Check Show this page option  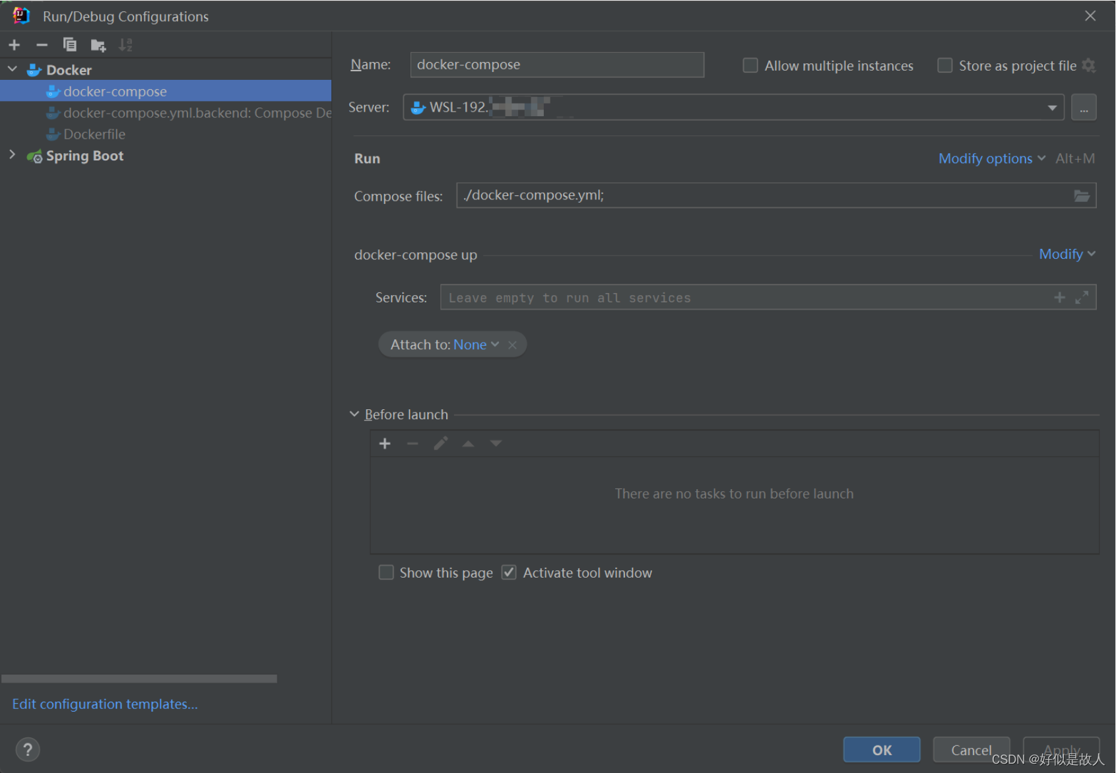pyautogui.click(x=386, y=572)
